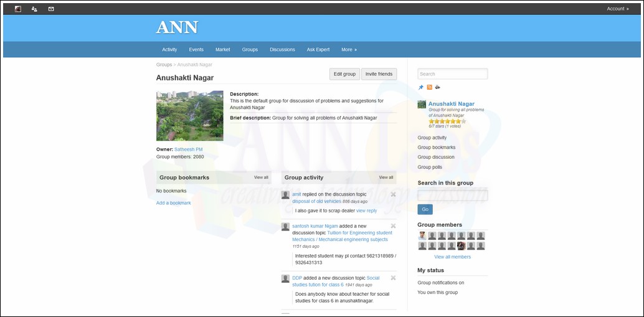Go to the Market menu item
The image size is (644, 317).
[x=222, y=50]
